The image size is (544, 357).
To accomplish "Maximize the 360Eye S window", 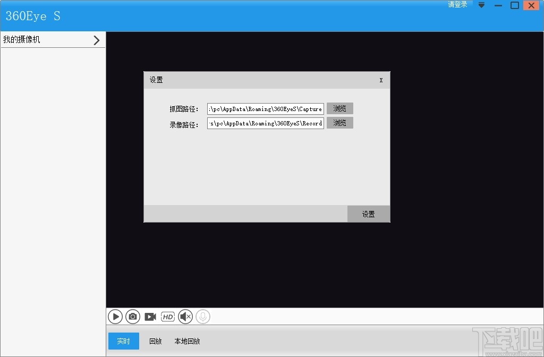I will click(x=515, y=5).
